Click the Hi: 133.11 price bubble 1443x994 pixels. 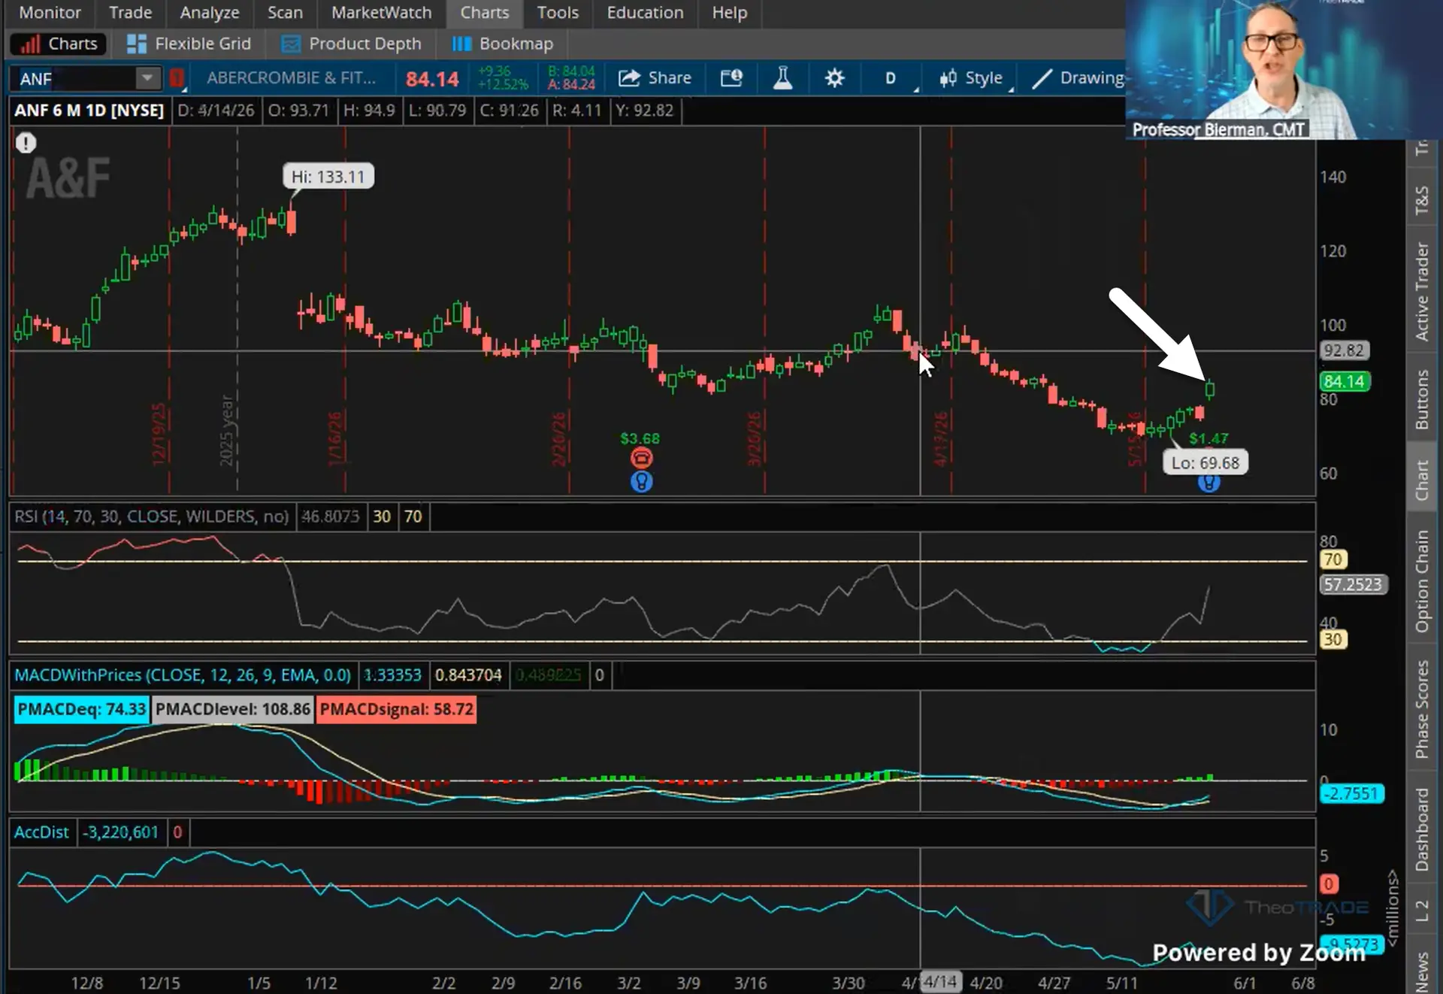click(328, 177)
